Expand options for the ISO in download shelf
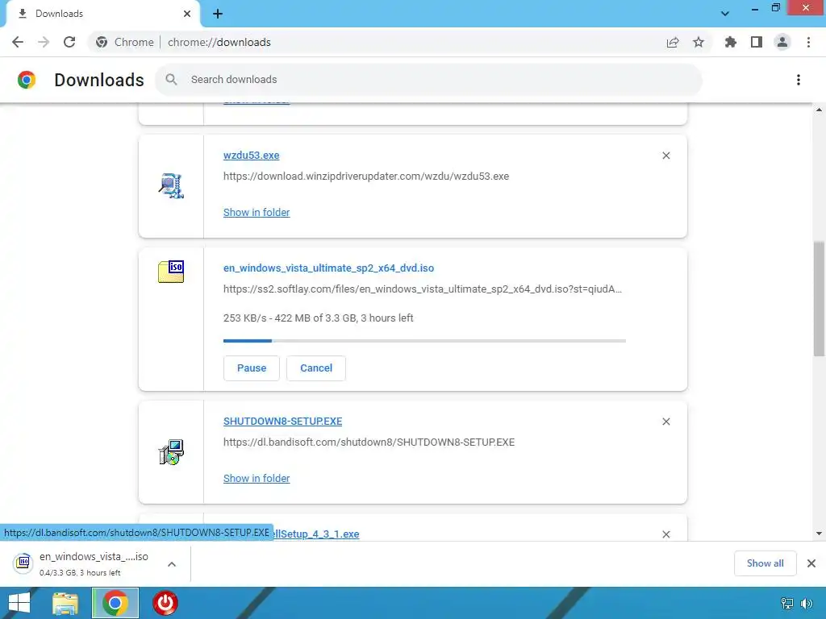 pyautogui.click(x=172, y=563)
